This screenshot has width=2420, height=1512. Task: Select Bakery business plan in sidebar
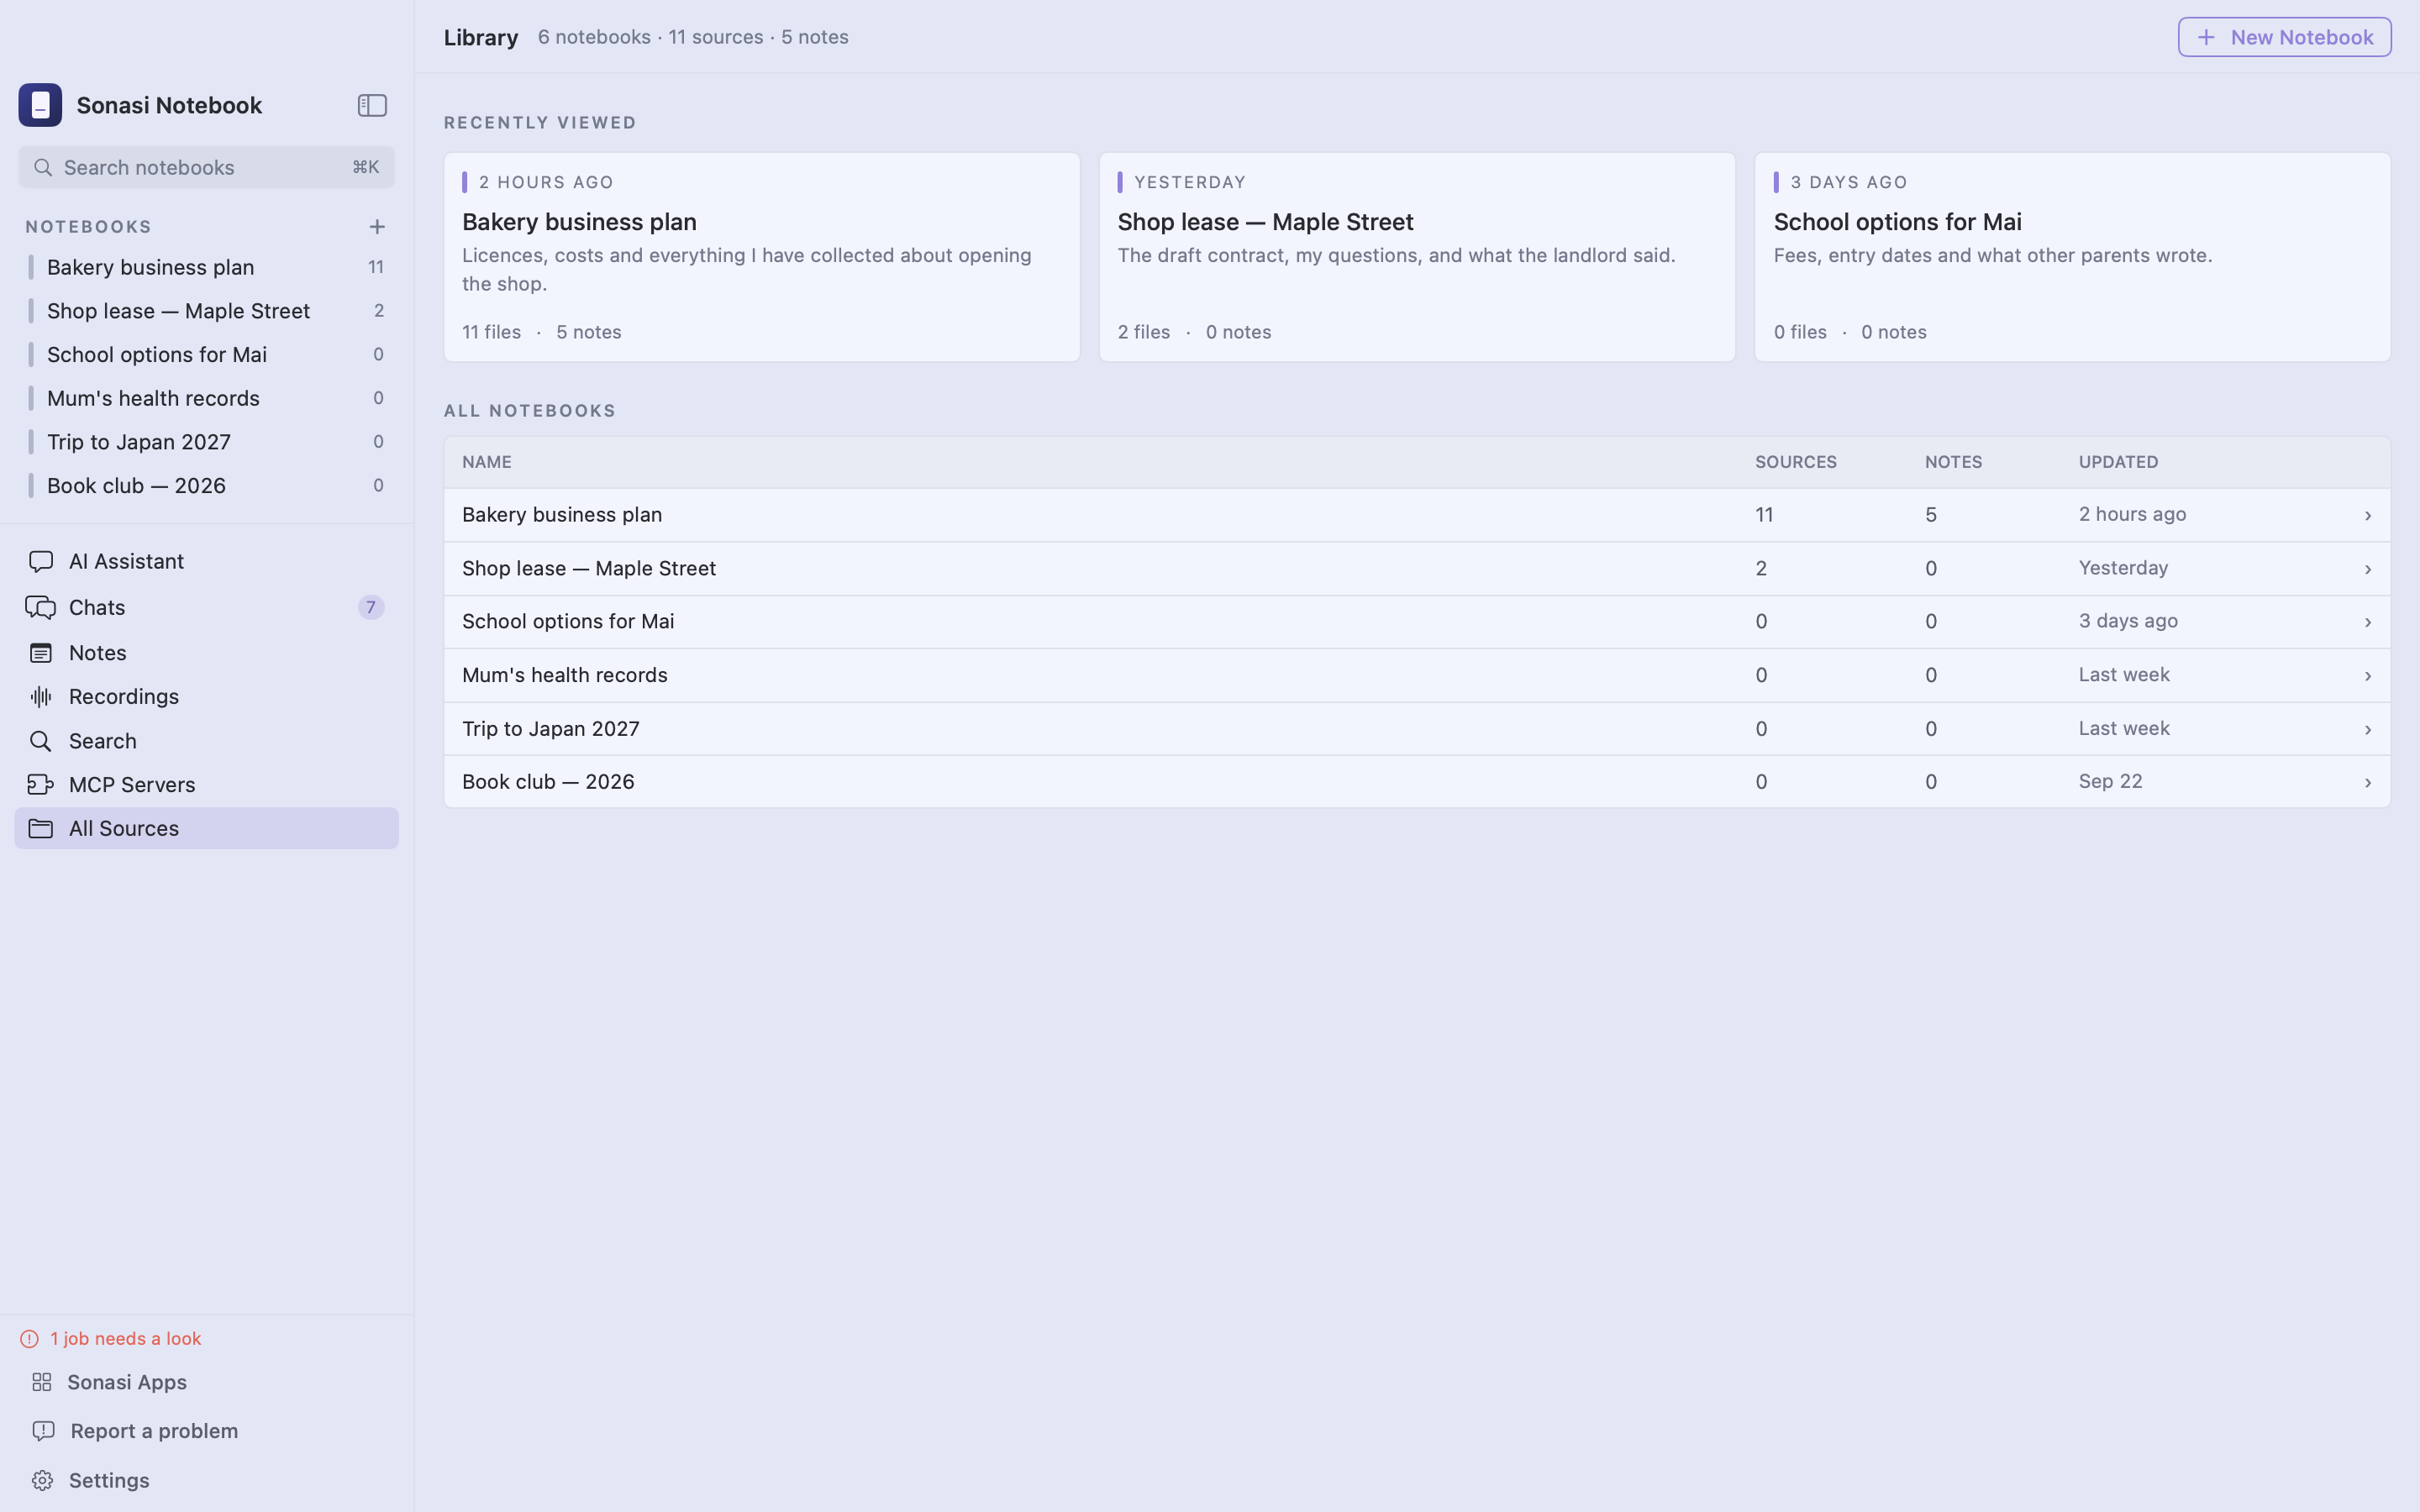click(206, 267)
